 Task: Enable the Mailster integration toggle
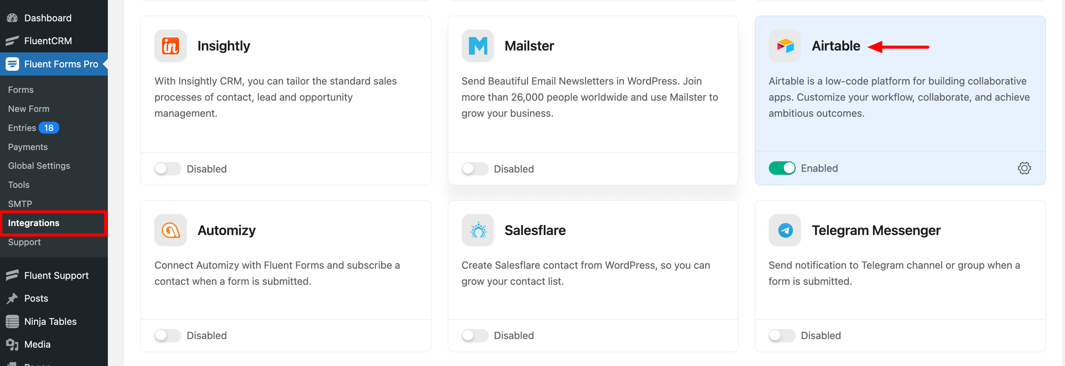[x=474, y=168]
